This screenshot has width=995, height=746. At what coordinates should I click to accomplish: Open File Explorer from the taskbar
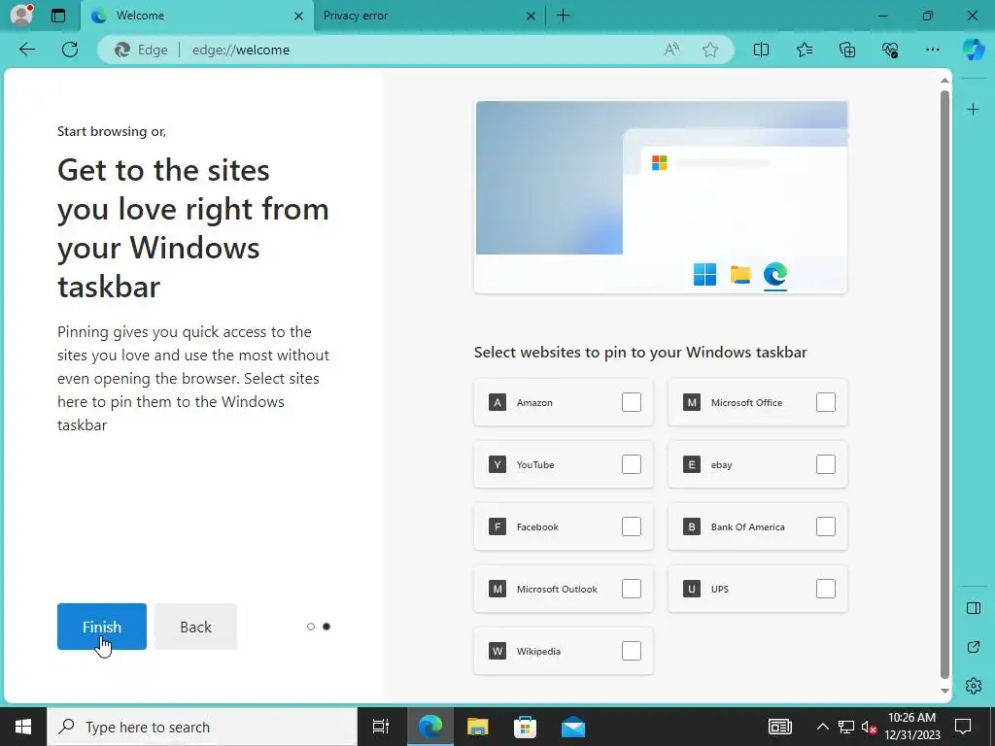point(477,727)
